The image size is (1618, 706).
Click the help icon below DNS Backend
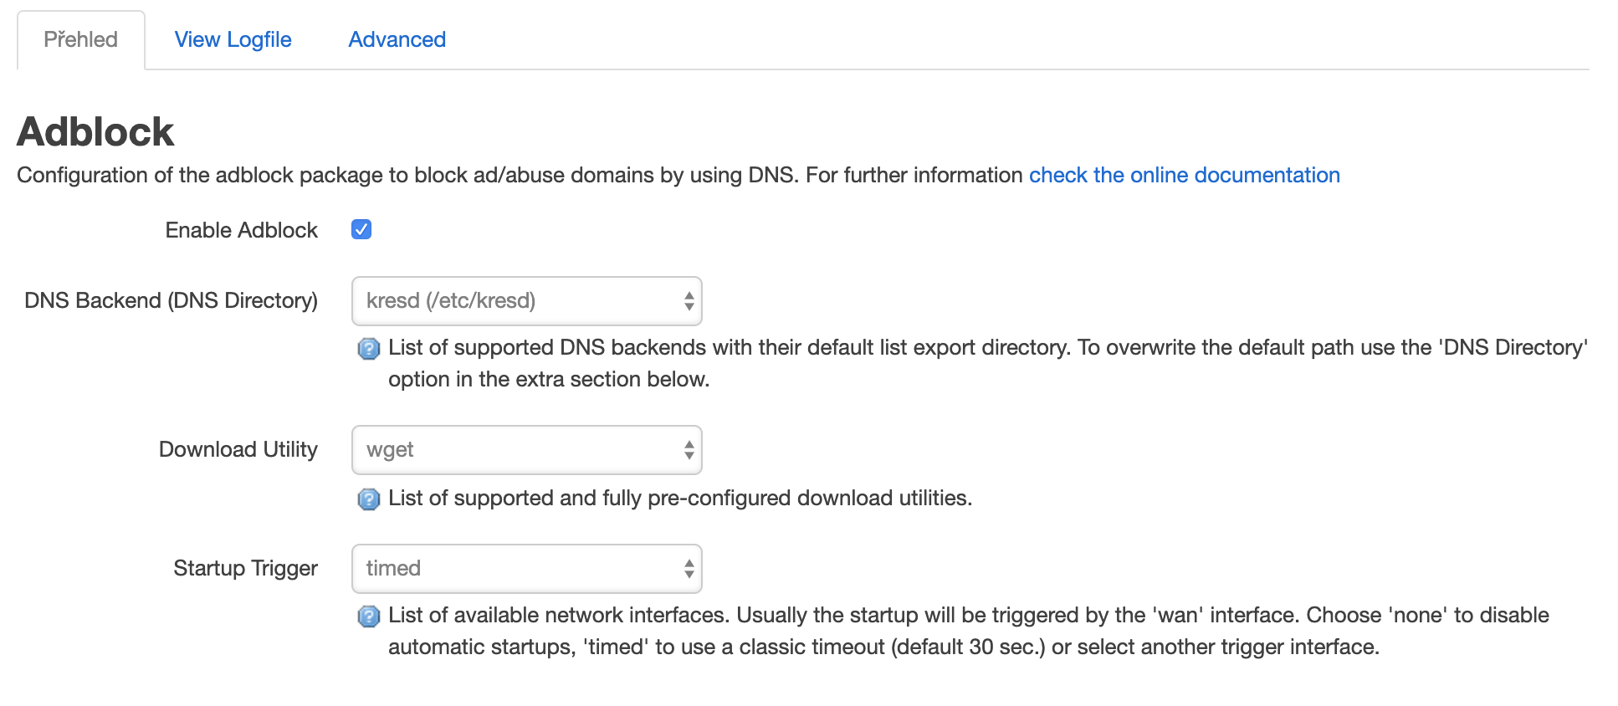[368, 349]
